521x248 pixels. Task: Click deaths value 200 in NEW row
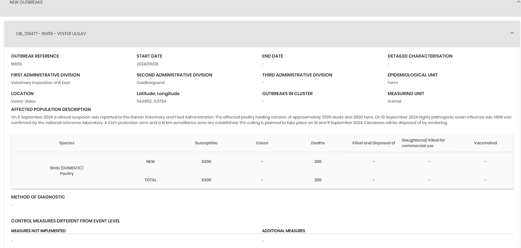(318, 162)
